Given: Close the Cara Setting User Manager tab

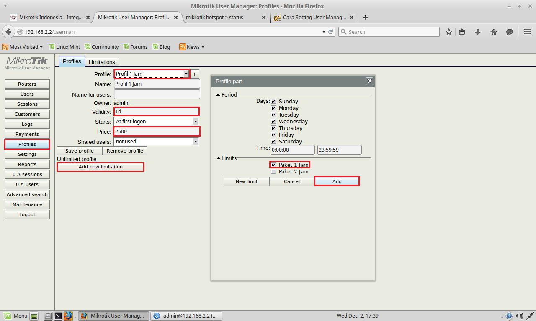Looking at the screenshot, I should (352, 18).
